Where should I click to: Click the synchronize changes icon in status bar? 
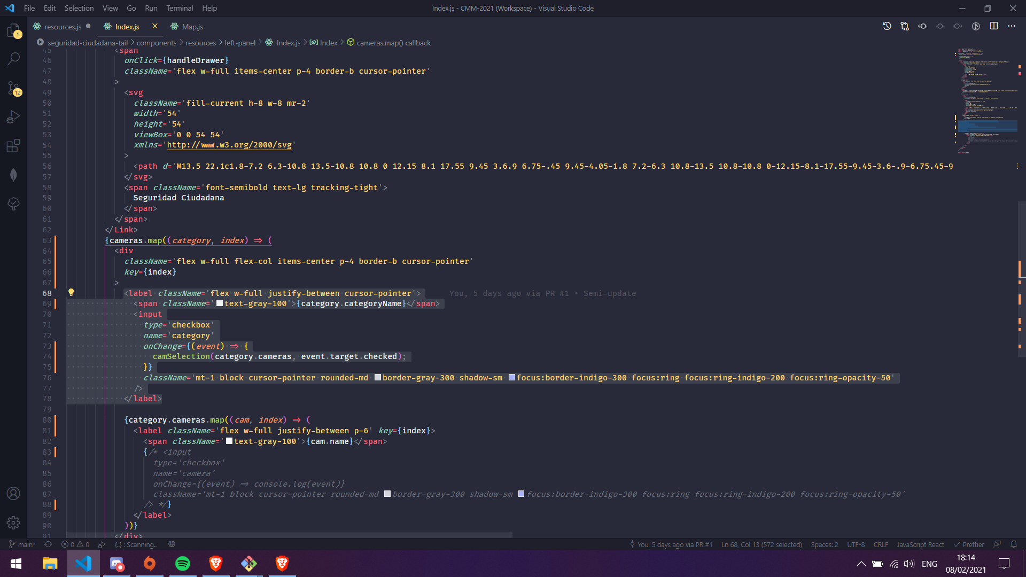point(48,544)
